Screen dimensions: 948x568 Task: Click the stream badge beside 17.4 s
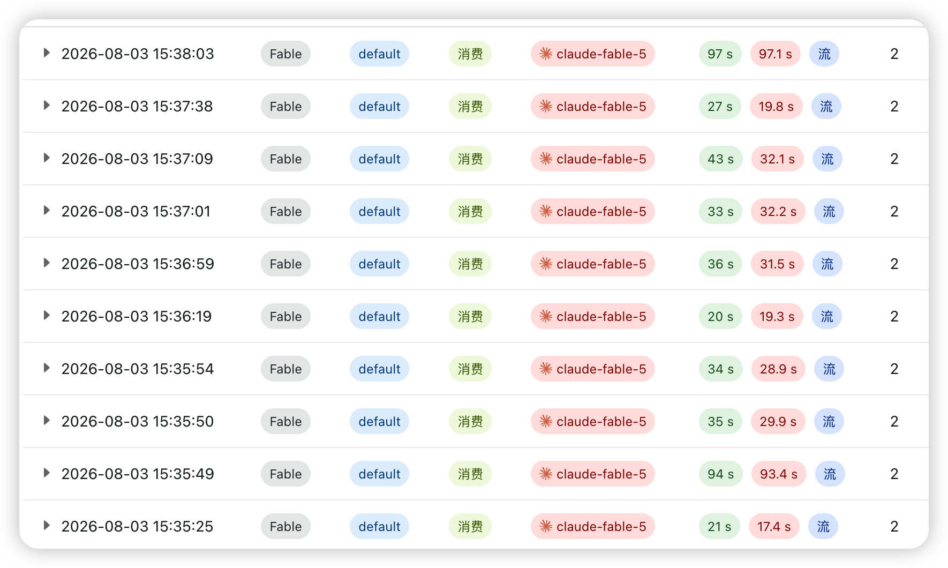823,527
